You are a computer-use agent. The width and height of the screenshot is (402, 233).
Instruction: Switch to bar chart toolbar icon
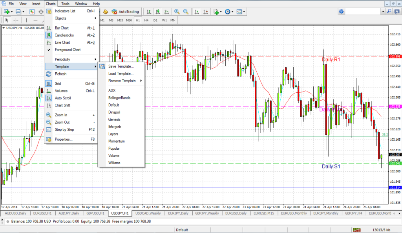(149, 12)
